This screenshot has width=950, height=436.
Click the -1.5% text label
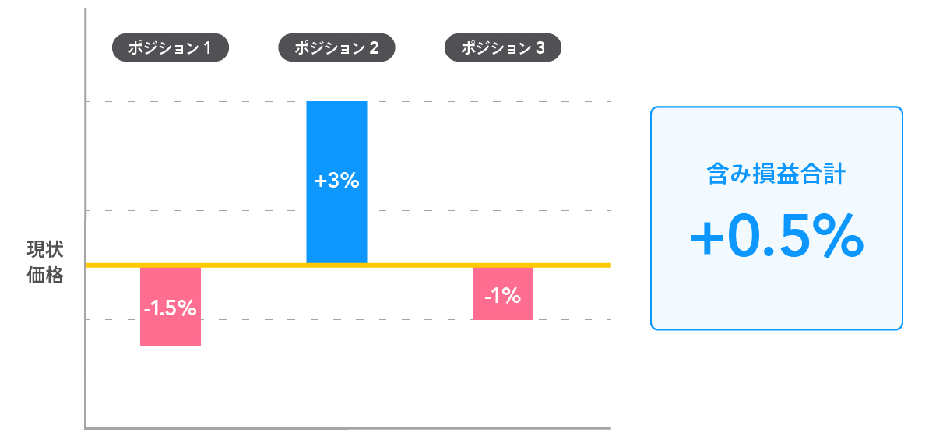[x=171, y=308]
